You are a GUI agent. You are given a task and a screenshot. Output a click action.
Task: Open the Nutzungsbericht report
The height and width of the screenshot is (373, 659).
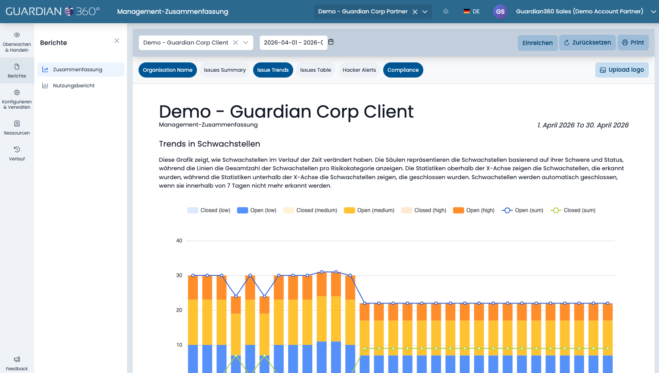coord(81,86)
